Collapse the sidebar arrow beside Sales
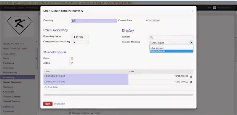 [x=36, y=58]
